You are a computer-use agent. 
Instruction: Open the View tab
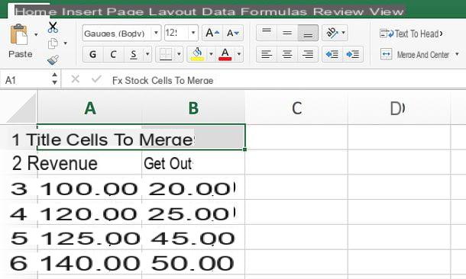pos(386,12)
